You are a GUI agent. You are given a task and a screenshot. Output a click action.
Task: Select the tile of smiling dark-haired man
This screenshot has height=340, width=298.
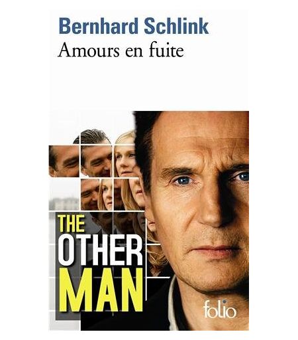pos(96,161)
